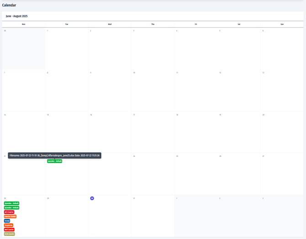Open the orange Courier Center event

pos(10,216)
